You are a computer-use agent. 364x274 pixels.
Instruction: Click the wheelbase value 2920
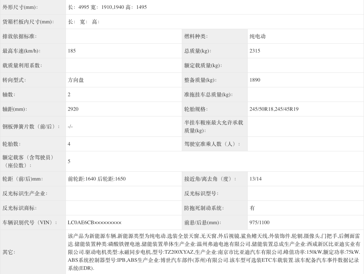click(x=73, y=109)
